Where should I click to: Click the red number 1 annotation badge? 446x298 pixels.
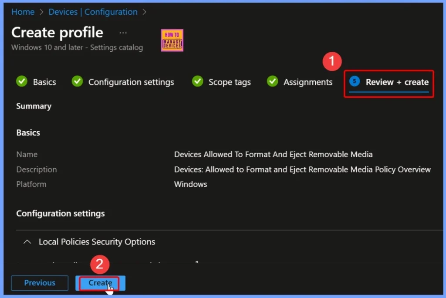(x=332, y=62)
